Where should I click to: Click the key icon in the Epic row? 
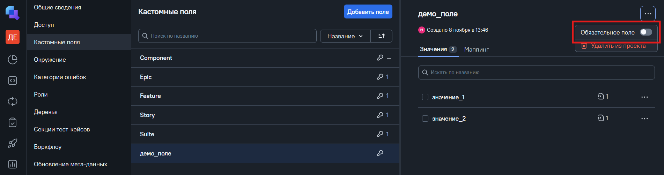(x=380, y=77)
